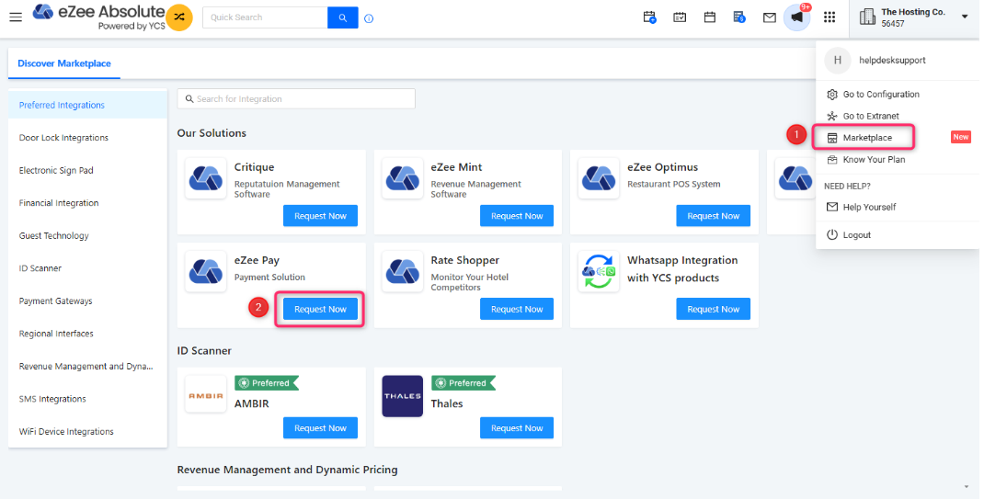Request the Thales ID scanner
This screenshot has height=499, width=984.
click(517, 428)
